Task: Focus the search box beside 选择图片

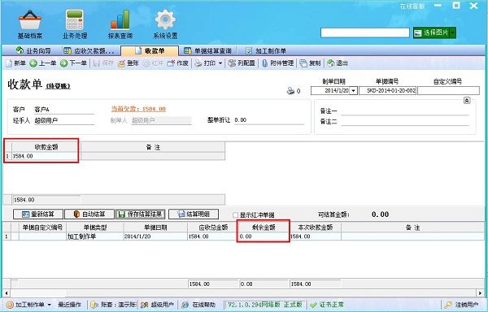Action: tap(364, 32)
